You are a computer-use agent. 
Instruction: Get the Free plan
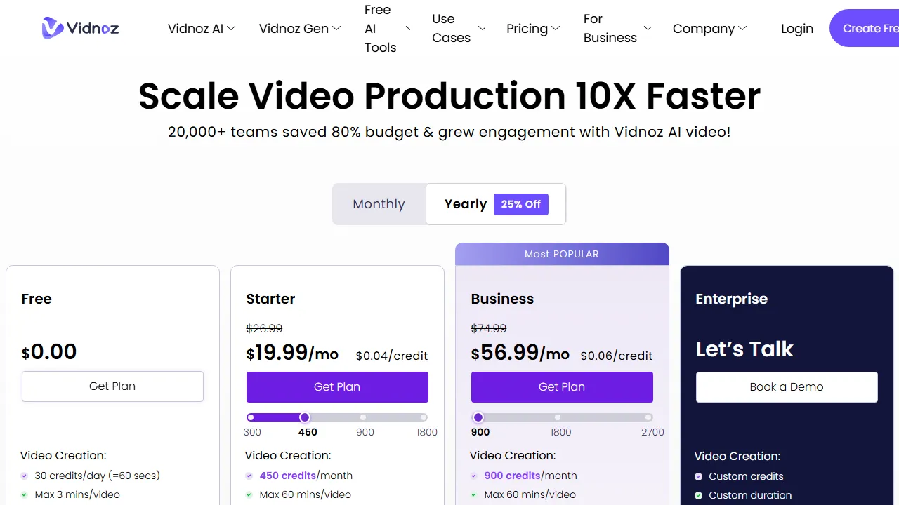[x=112, y=386]
